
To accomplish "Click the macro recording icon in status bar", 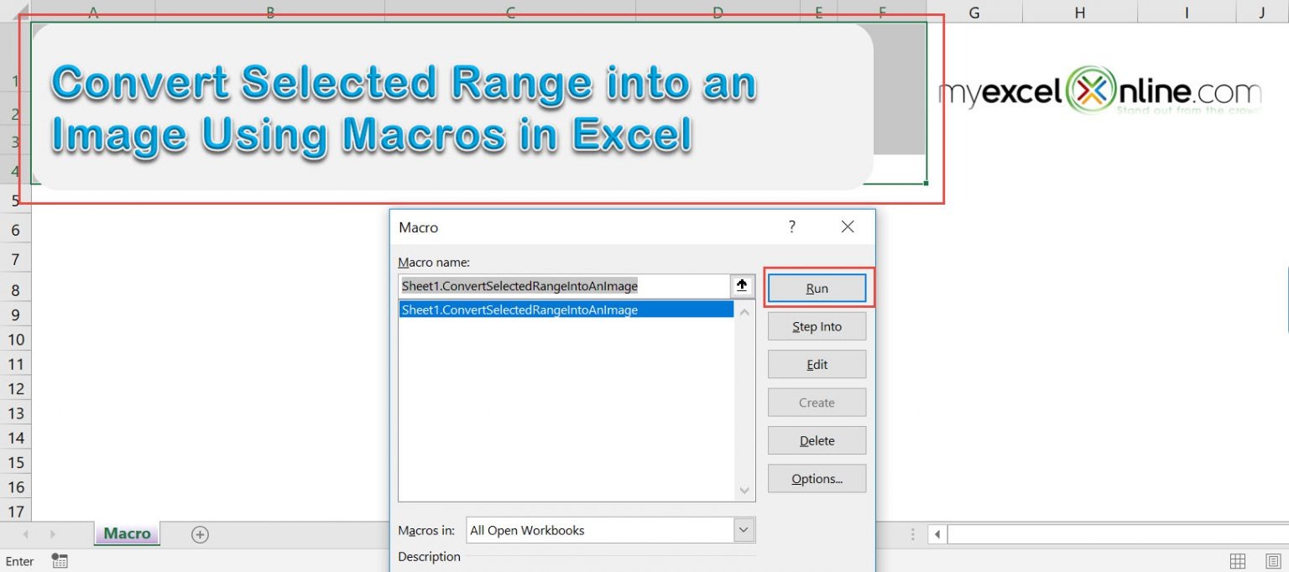I will pyautogui.click(x=59, y=561).
